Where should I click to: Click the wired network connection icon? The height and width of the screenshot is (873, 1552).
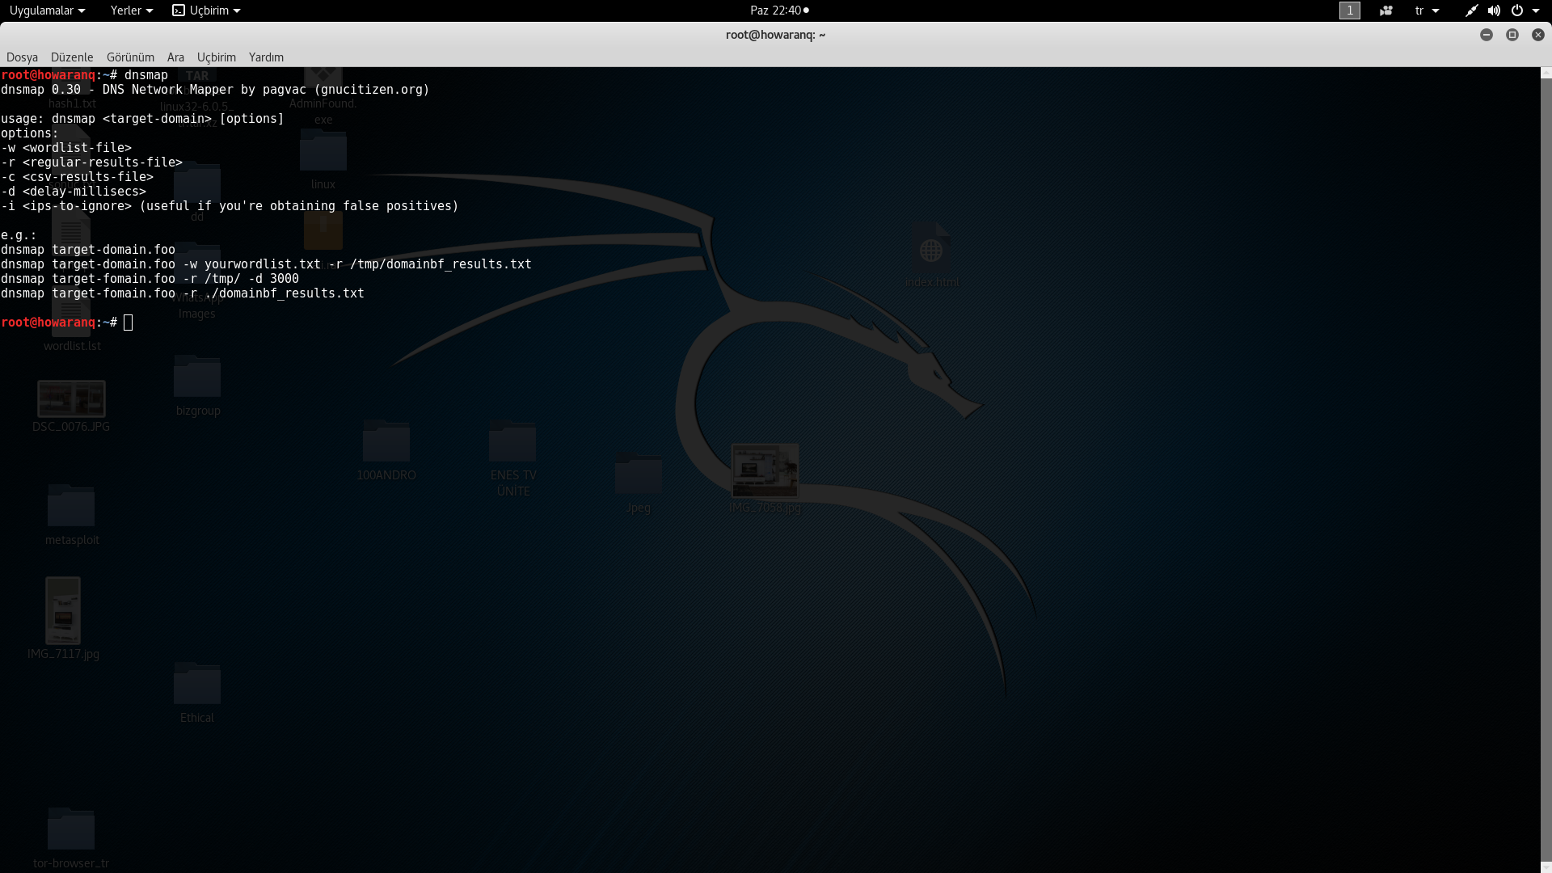point(1471,11)
